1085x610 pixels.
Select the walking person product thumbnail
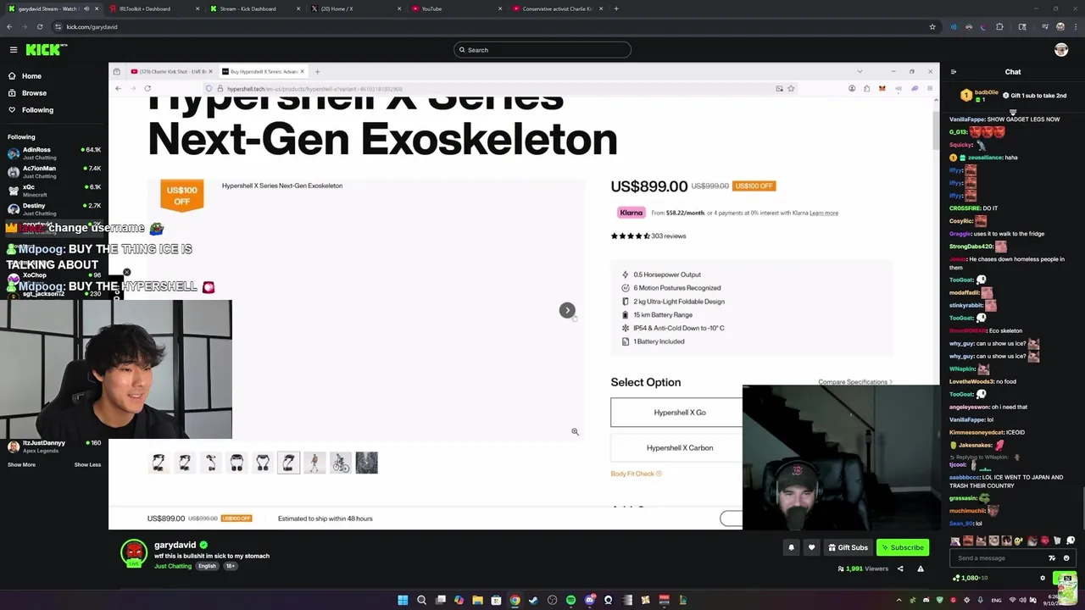314,463
